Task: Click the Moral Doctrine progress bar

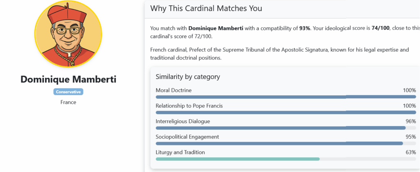Action: coord(285,97)
